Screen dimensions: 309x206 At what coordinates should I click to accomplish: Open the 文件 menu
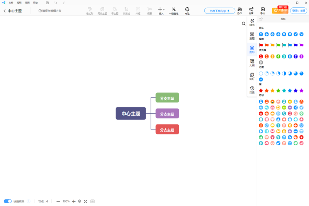coord(11,3)
